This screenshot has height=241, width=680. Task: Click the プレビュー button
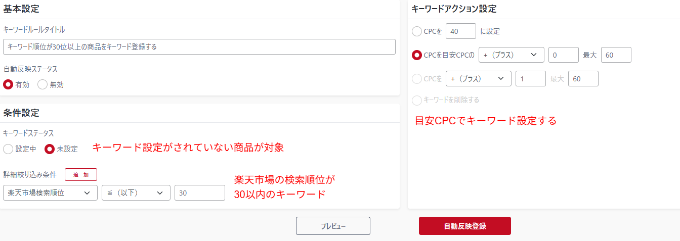coord(333,226)
